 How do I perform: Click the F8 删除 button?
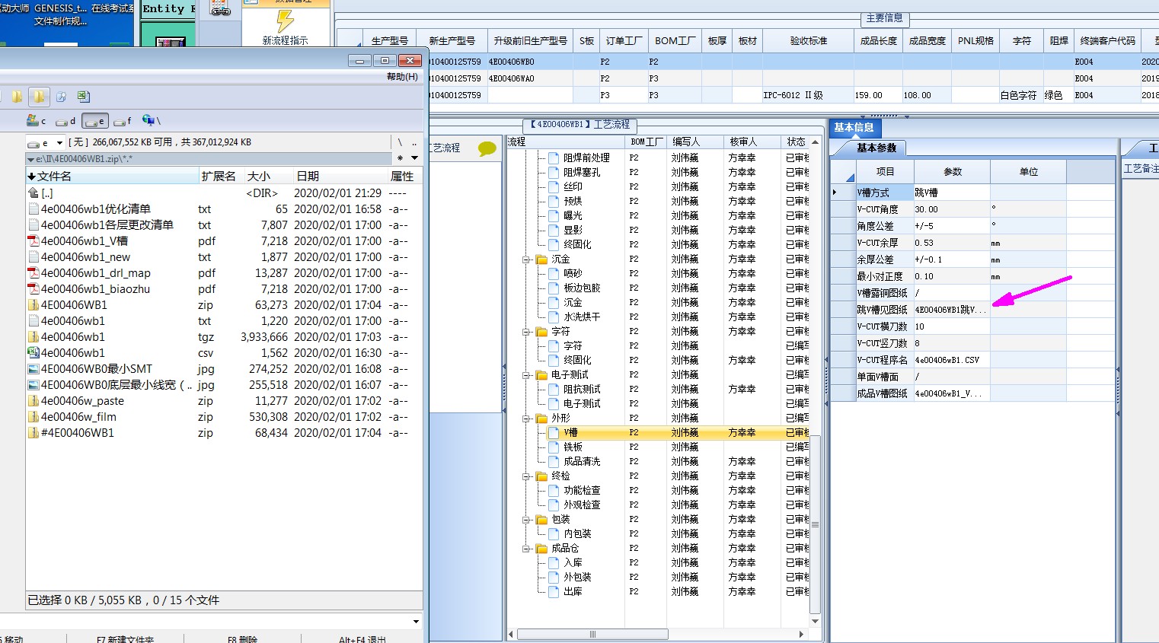tap(242, 639)
